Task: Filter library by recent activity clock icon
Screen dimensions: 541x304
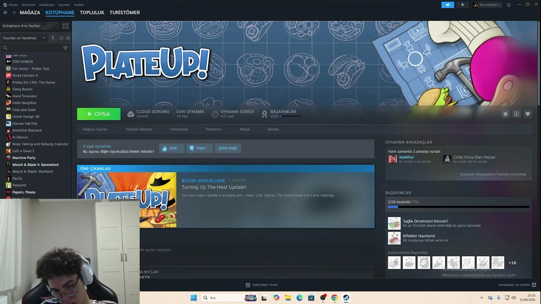Action: coord(61,38)
